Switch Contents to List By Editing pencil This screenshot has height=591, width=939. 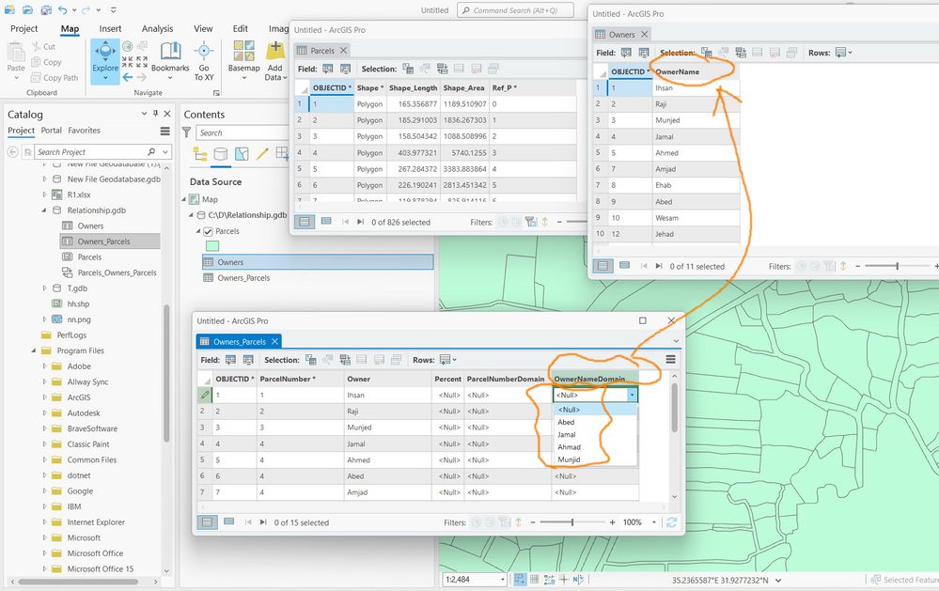click(x=262, y=154)
